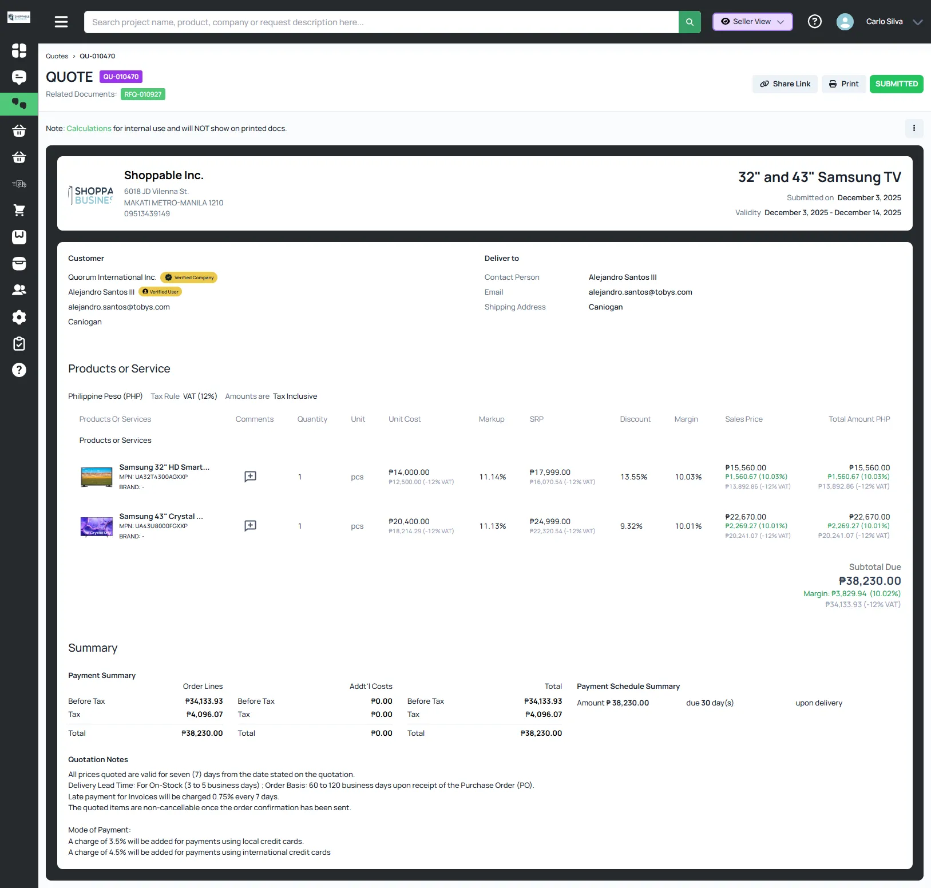Open related document RFQ-010927

[x=143, y=94]
